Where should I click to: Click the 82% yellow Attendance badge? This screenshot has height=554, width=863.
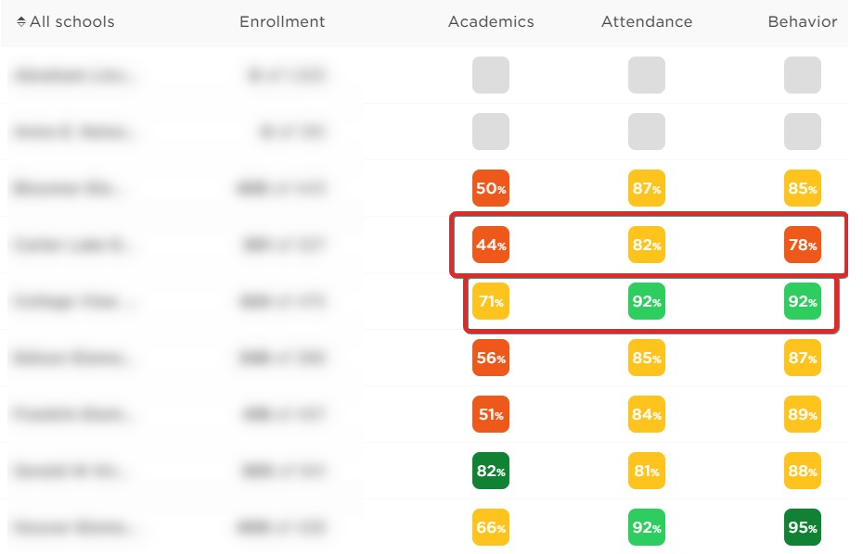(647, 245)
